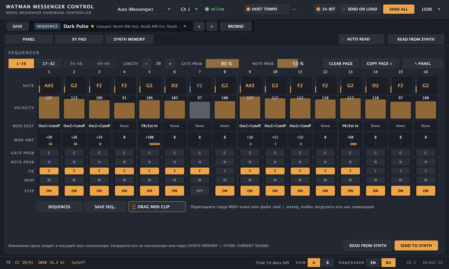Click the SEND ALL button

pyautogui.click(x=398, y=9)
